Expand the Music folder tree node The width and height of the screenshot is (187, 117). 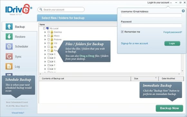click(x=45, y=36)
